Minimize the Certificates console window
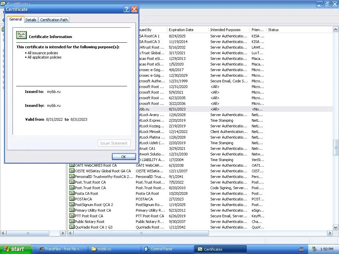The image size is (339, 254). click(319, 4)
